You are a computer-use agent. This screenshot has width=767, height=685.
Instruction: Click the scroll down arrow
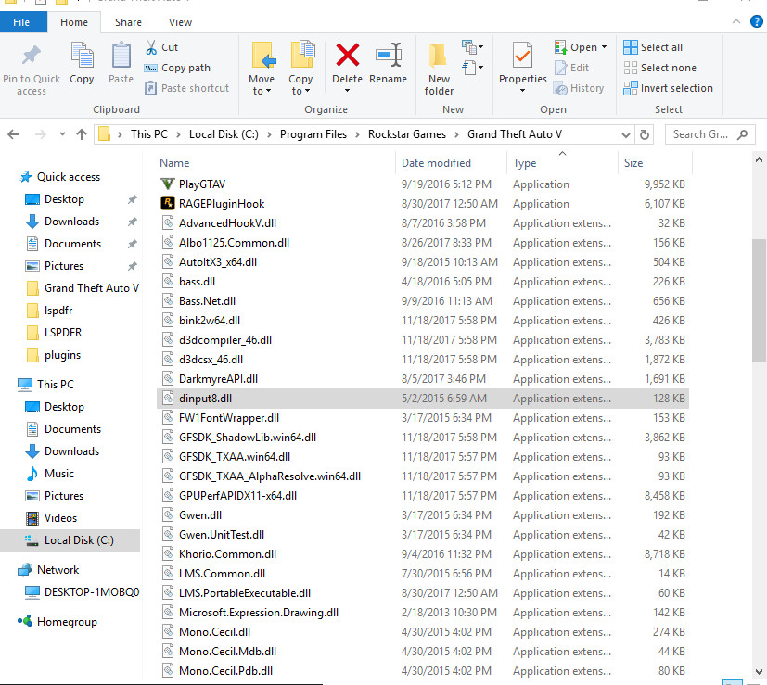click(x=759, y=672)
